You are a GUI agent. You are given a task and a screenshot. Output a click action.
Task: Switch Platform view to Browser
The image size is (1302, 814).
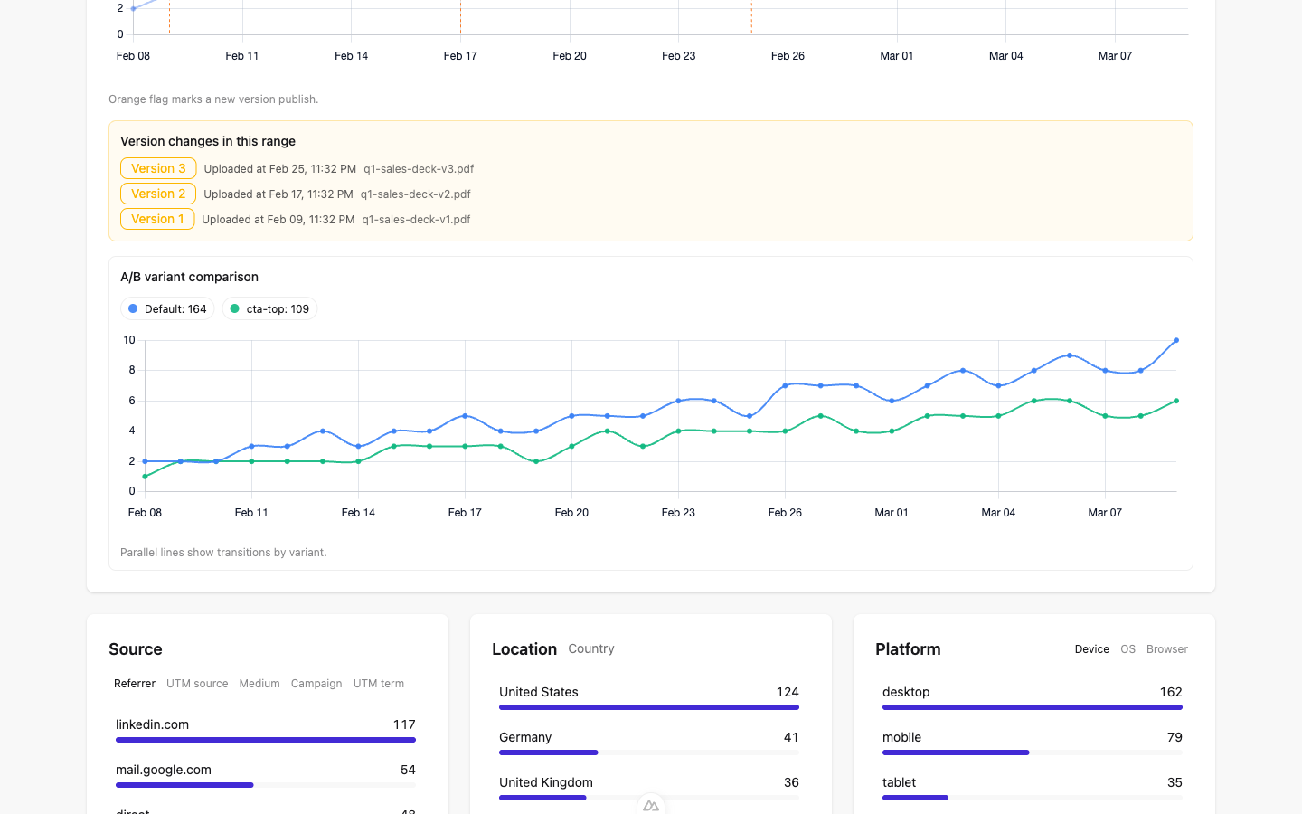point(1167,649)
